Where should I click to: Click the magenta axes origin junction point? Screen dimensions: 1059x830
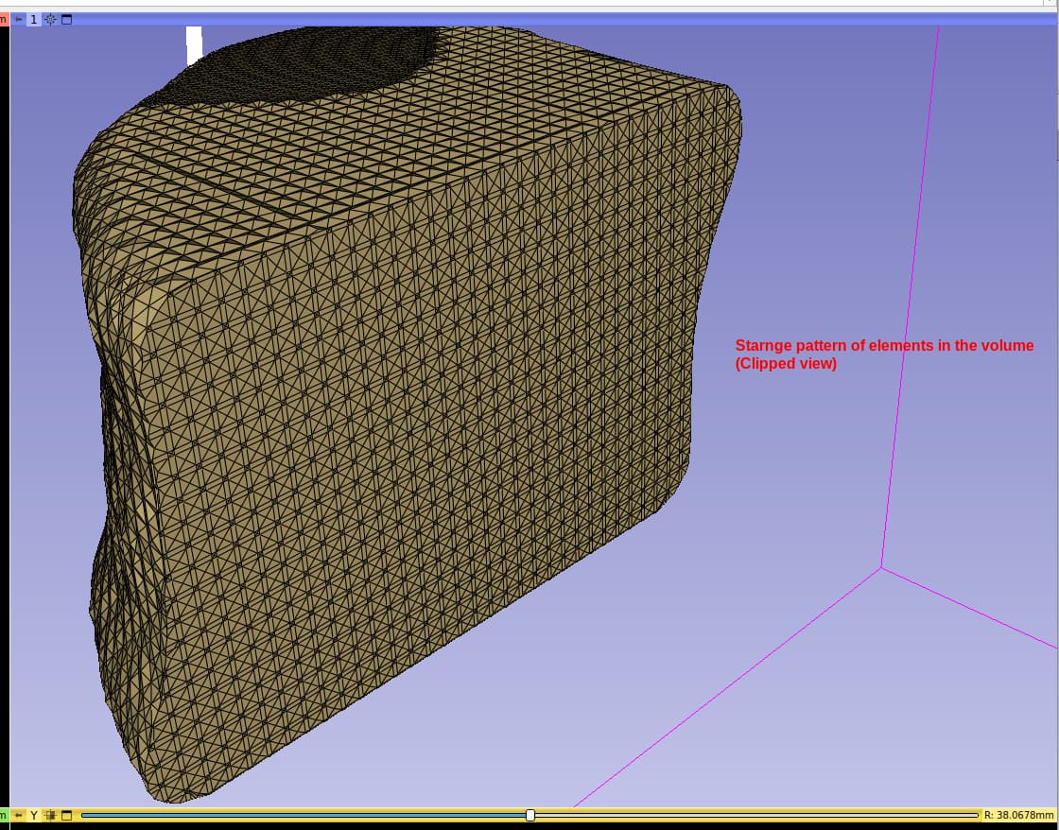click(881, 567)
